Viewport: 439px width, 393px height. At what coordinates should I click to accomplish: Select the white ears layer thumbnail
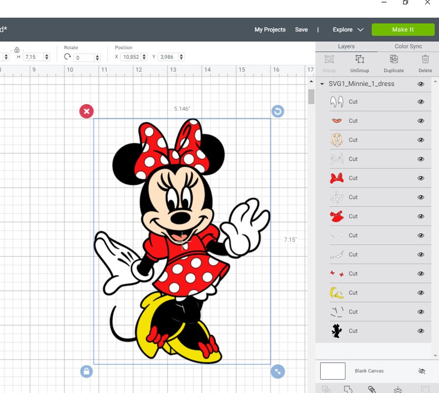coord(337,102)
